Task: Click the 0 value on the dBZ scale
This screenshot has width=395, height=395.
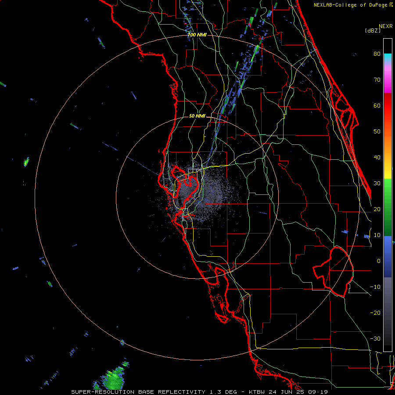Action: tap(379, 261)
